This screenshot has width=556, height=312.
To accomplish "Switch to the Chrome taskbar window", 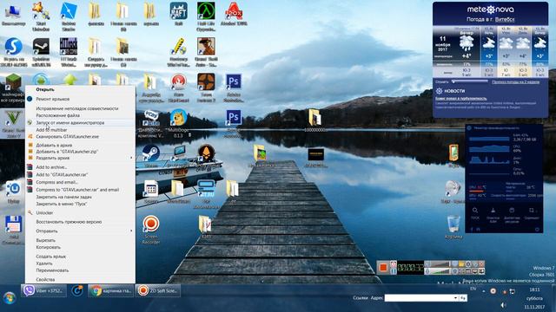I will tap(110, 291).
